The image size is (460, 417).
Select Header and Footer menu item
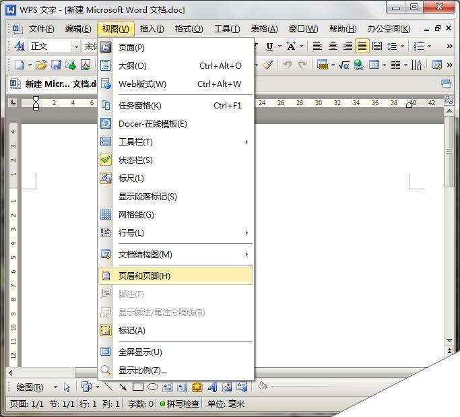176,276
